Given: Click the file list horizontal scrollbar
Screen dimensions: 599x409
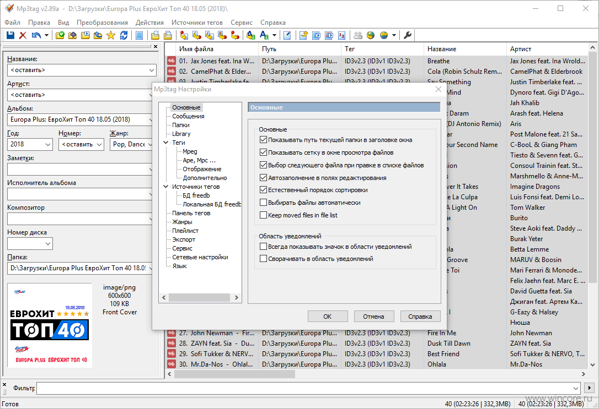Looking at the screenshot, I should pyautogui.click(x=235, y=374).
